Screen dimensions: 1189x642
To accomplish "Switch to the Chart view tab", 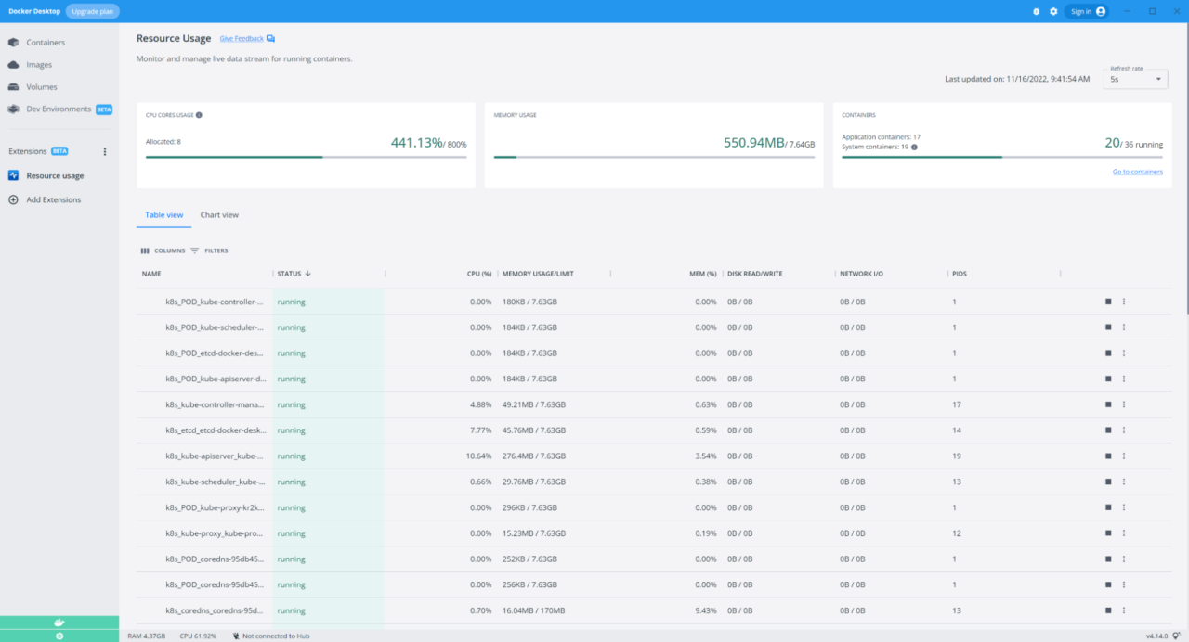I will 219,214.
